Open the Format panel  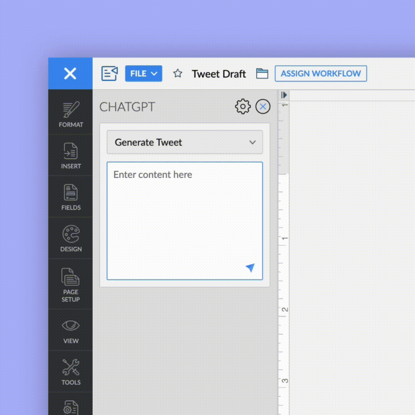click(71, 114)
